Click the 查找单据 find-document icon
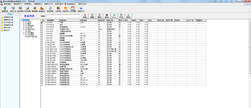The image size is (251, 108). (x=50, y=9)
